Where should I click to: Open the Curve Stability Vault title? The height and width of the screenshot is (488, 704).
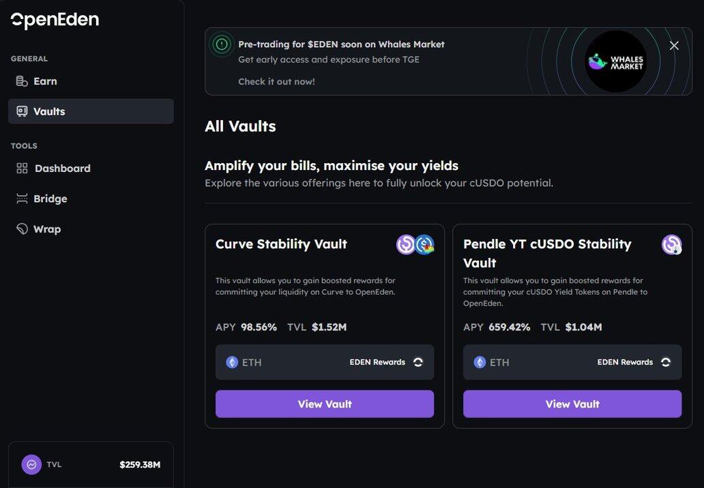281,244
